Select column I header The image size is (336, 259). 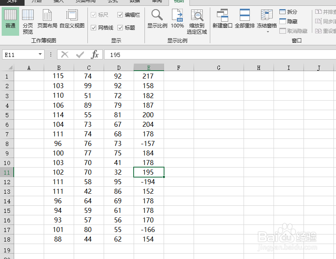tap(289, 68)
